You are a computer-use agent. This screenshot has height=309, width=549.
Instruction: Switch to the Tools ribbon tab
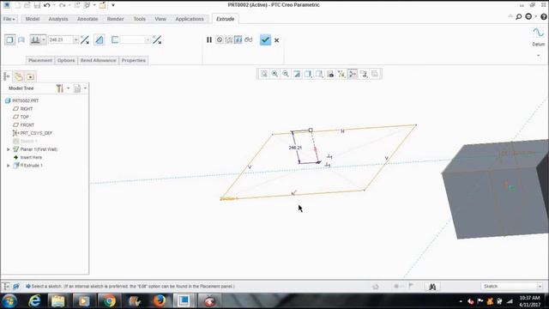tap(139, 19)
